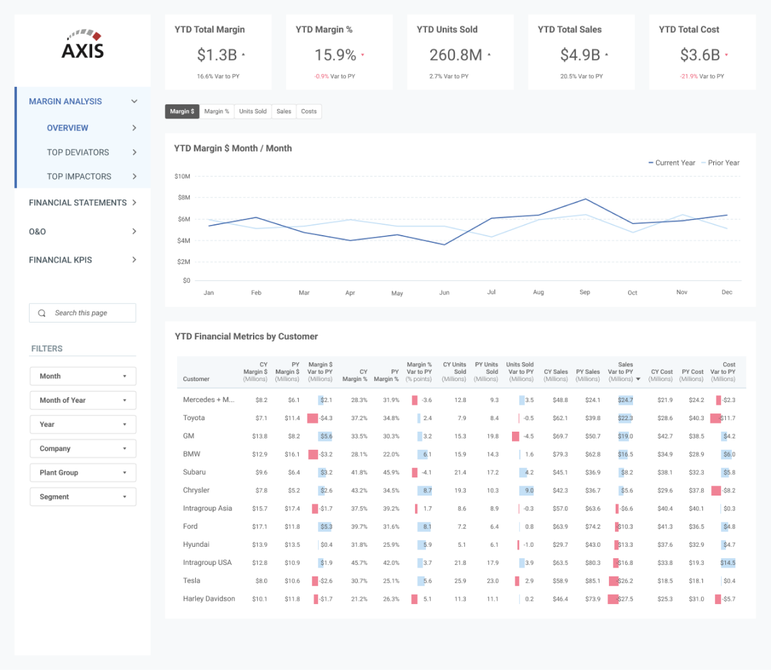
Task: Click the red trend arrow on YTD Total Cost
Action: click(x=726, y=55)
